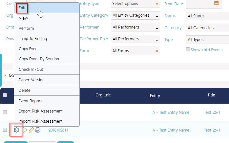Screen dimensions: 229x143
Task: Click the orange pencil edit icon
Action: [x=31, y=130]
